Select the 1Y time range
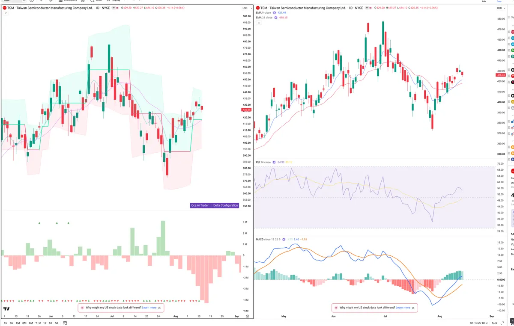Viewport: 514px width, 326px height. tap(45, 323)
